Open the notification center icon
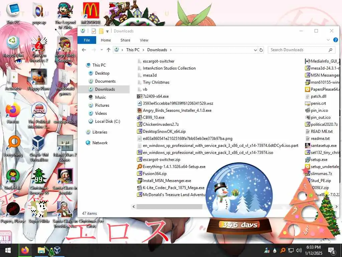The height and width of the screenshot is (257, 342). click(332, 250)
